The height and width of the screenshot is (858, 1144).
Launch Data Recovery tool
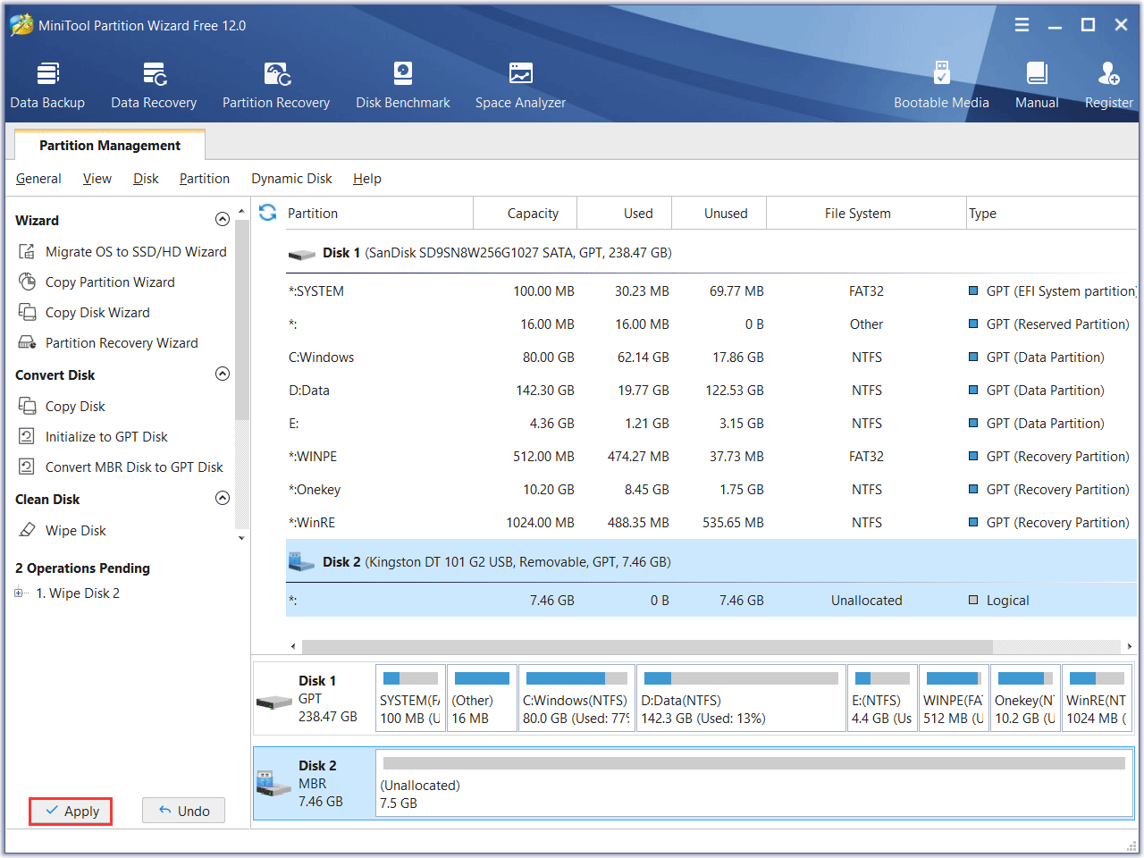point(154,86)
